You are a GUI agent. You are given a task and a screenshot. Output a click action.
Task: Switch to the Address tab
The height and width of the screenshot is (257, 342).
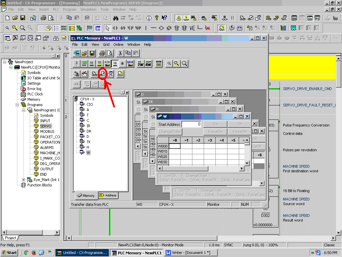coord(108,195)
